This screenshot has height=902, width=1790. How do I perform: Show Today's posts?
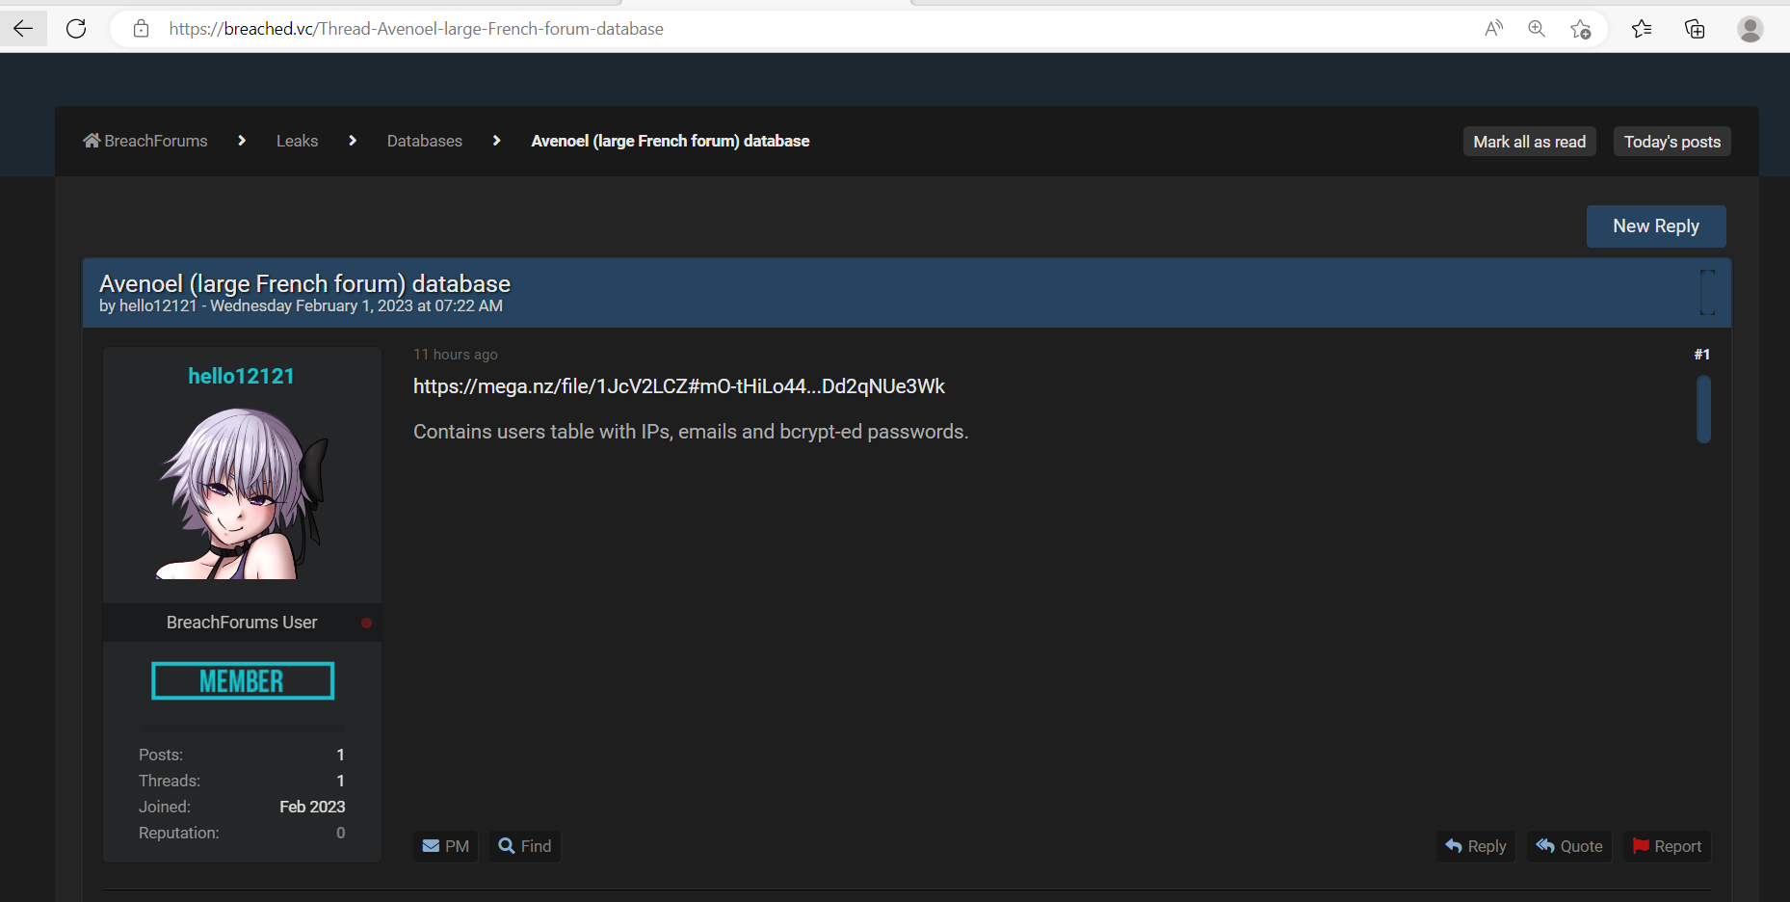click(1672, 142)
